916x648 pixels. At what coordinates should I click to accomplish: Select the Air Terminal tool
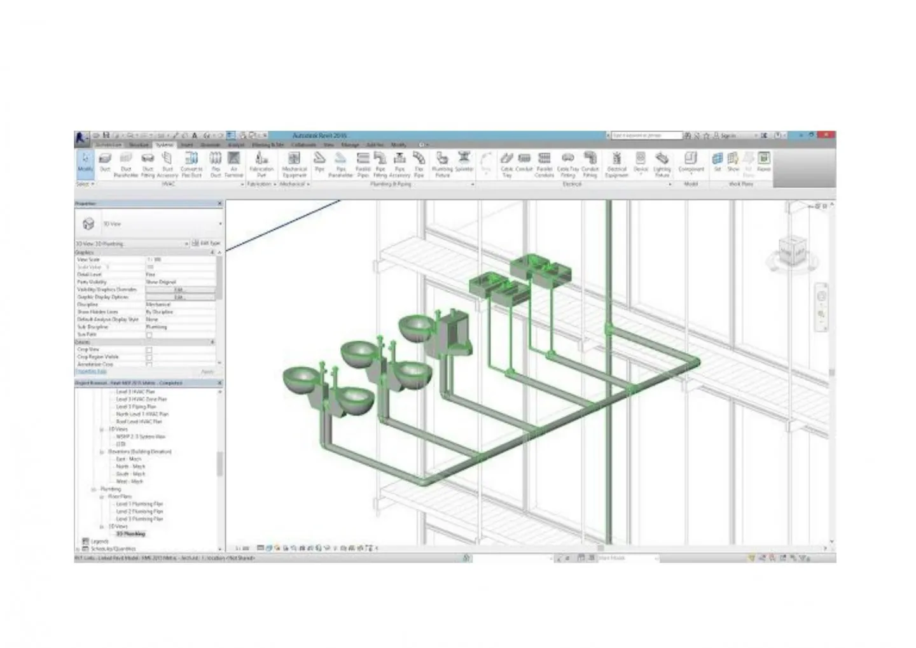tap(234, 162)
